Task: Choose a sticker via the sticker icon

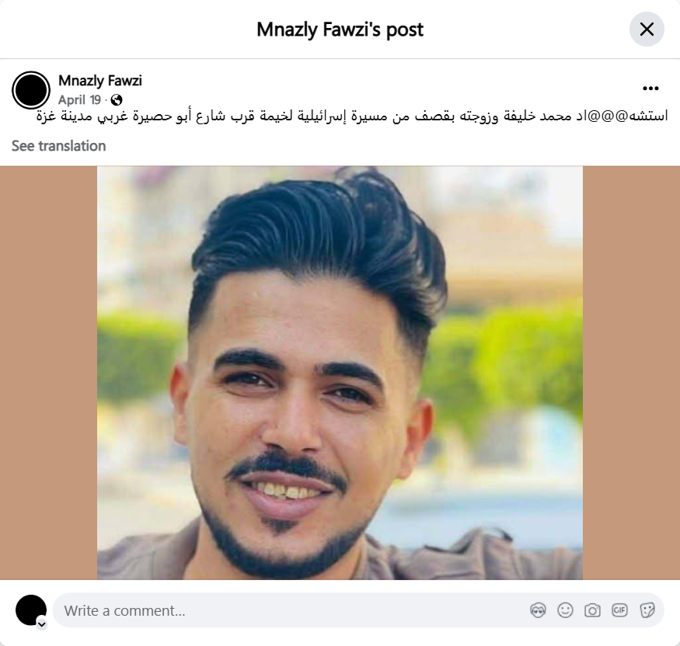Action: (x=647, y=610)
